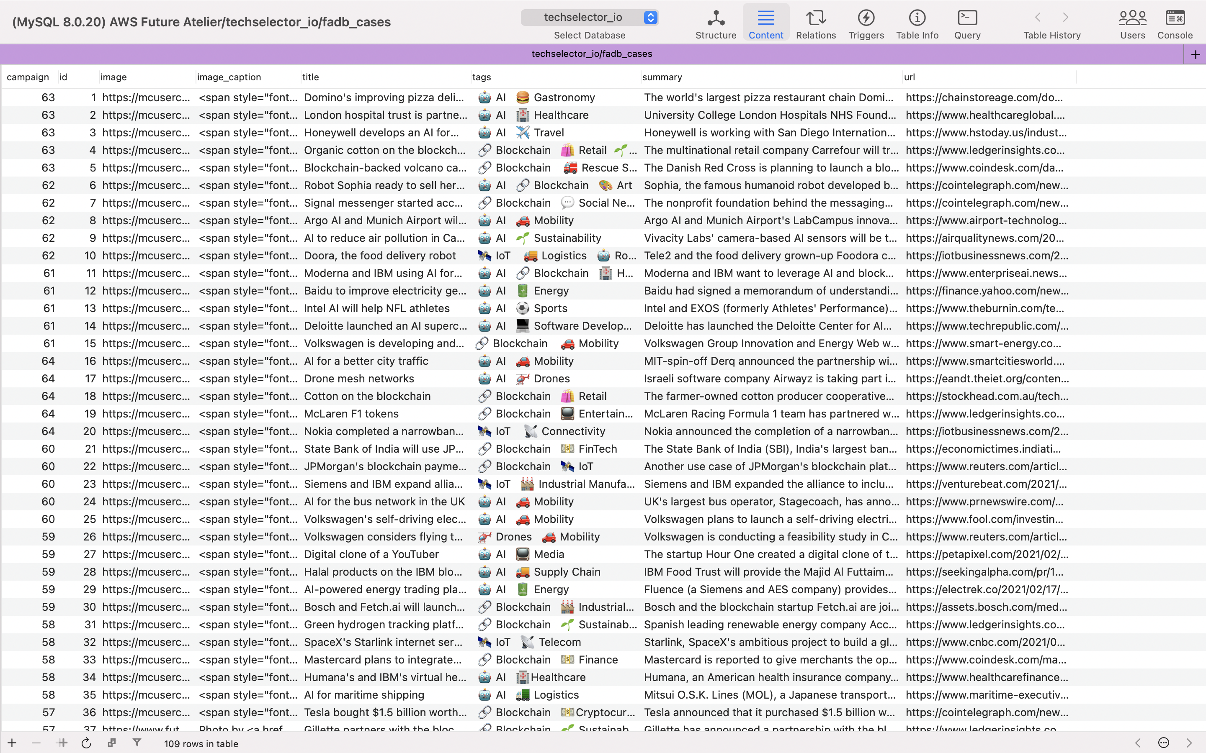This screenshot has height=753, width=1206.
Task: Select id cell 23
Action: [x=78, y=484]
